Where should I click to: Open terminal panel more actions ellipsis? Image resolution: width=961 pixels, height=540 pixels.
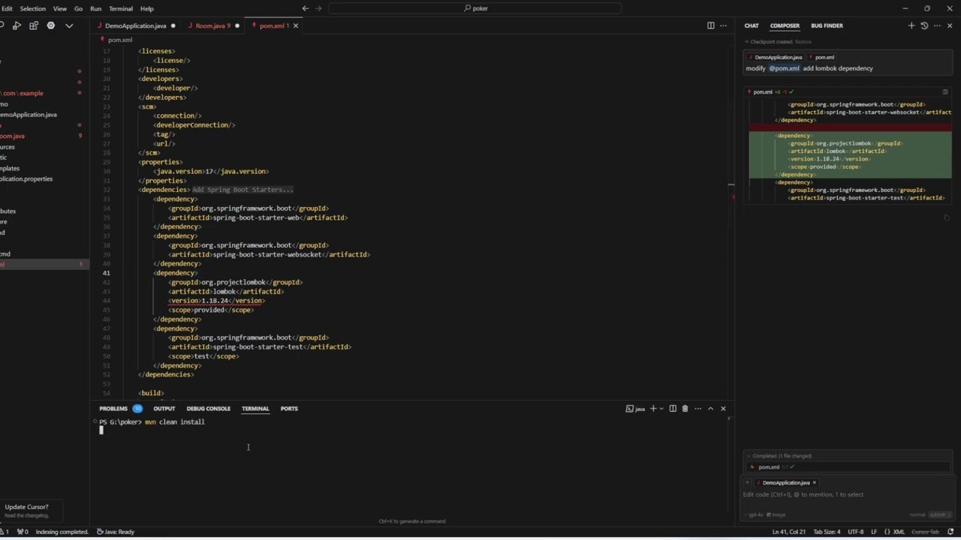[x=697, y=409]
